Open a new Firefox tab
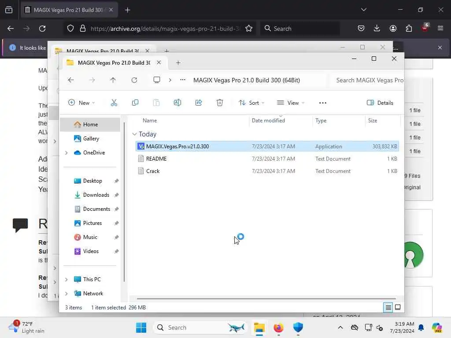 pyautogui.click(x=127, y=10)
